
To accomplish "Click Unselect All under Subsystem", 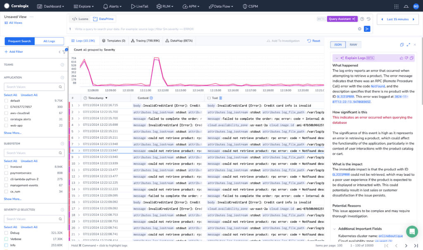I will [29, 161].
